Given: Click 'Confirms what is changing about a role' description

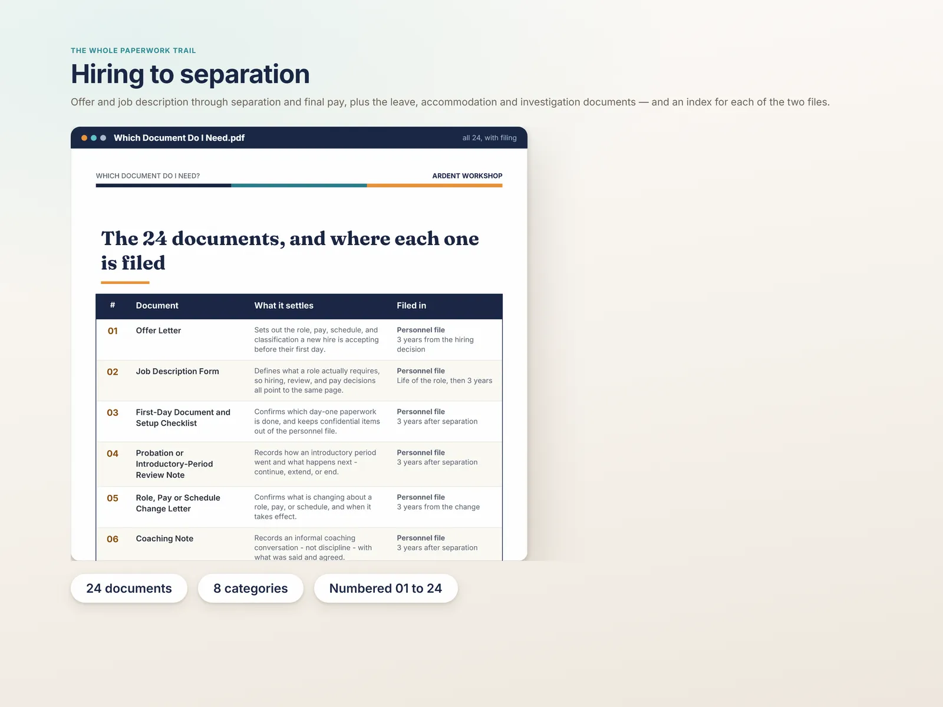Looking at the screenshot, I should point(313,507).
